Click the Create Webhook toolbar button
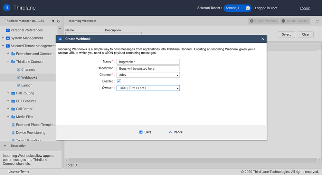 tap(264, 21)
